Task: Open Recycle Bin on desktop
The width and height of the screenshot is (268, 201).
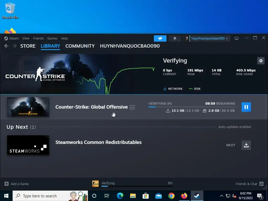Action: pyautogui.click(x=10, y=10)
